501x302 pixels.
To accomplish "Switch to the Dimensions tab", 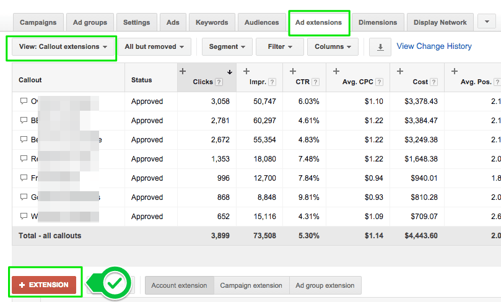I will (378, 22).
